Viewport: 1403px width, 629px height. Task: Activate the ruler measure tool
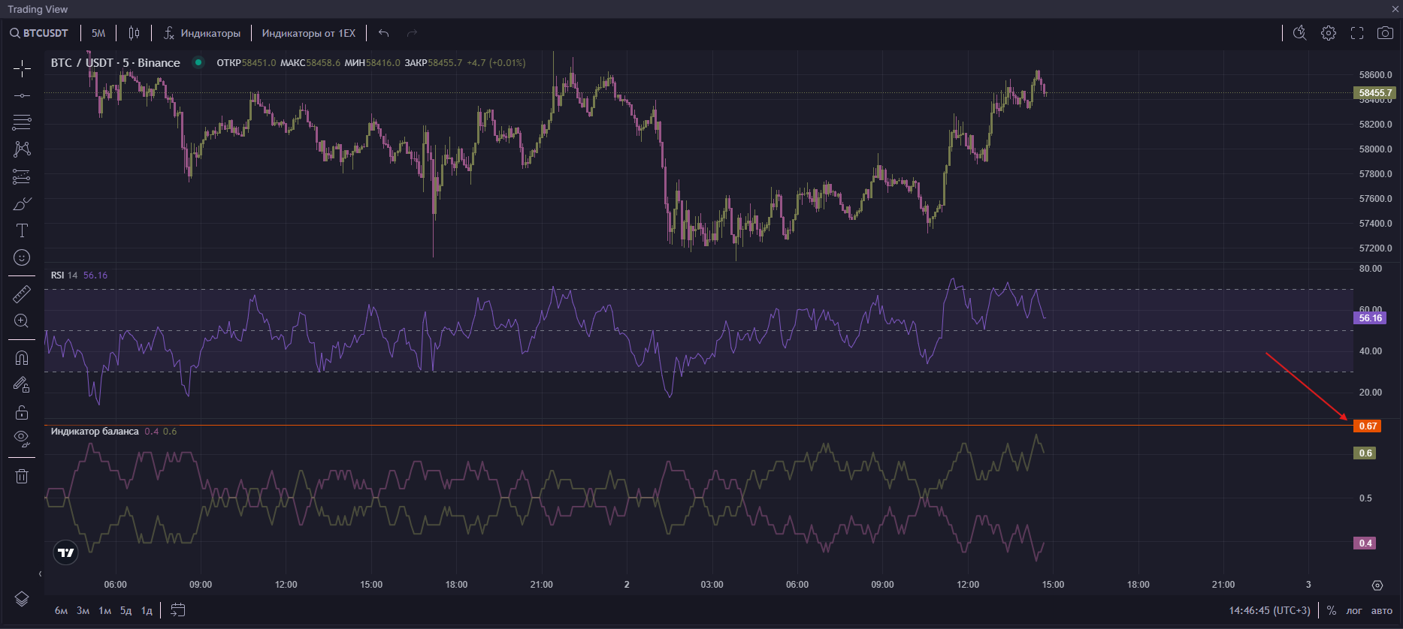click(x=22, y=294)
